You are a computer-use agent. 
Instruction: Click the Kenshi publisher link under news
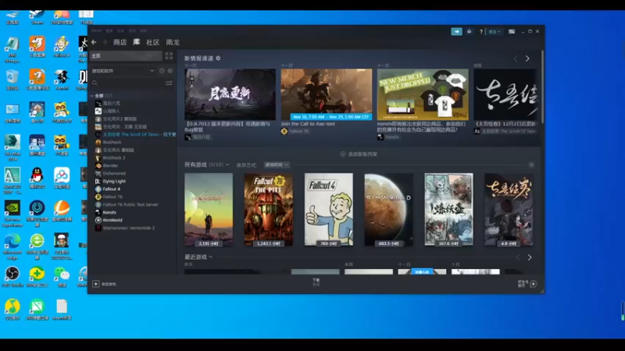click(392, 137)
